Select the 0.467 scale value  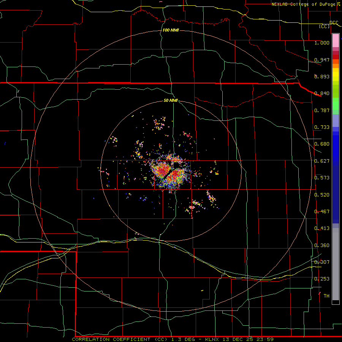(x=322, y=211)
